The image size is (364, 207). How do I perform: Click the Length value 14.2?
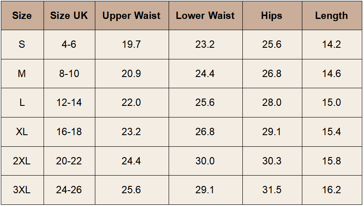tap(331, 45)
